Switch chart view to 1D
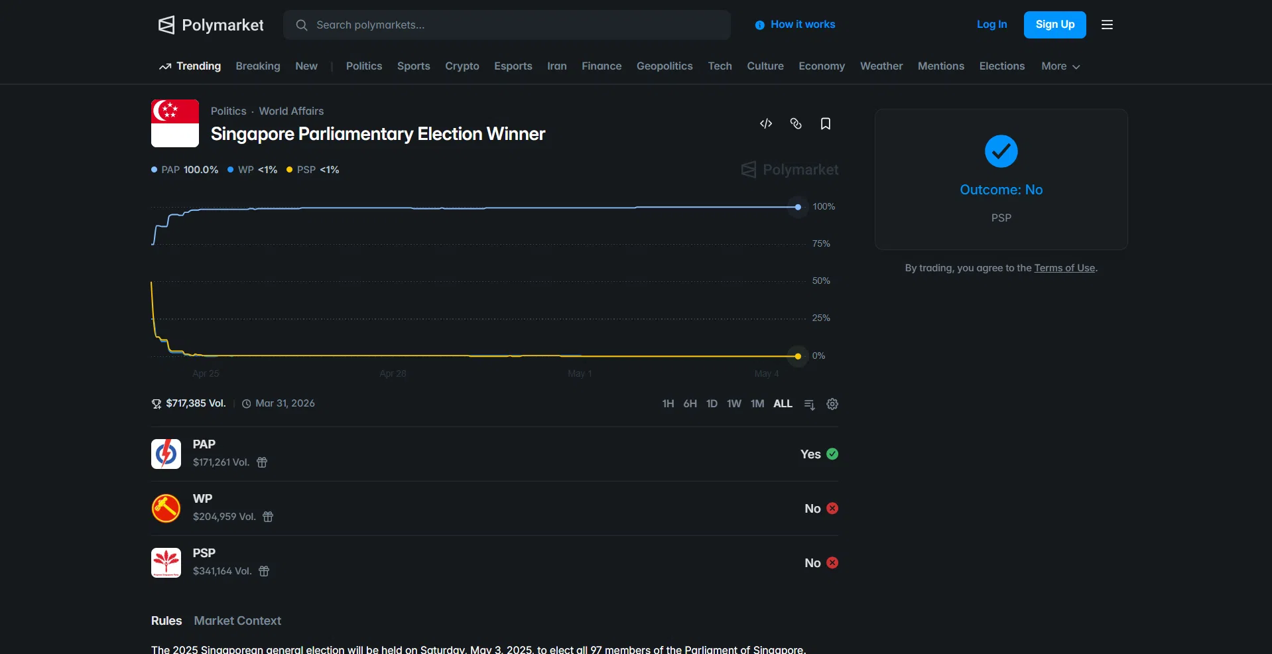This screenshot has height=654, width=1272. click(x=712, y=404)
